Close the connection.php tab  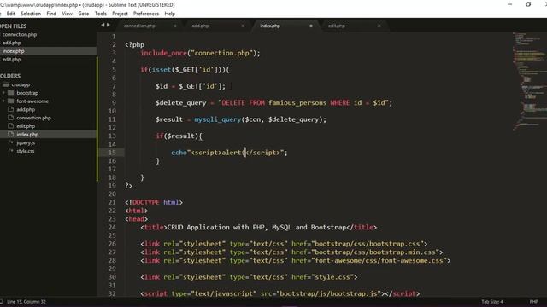click(x=174, y=26)
